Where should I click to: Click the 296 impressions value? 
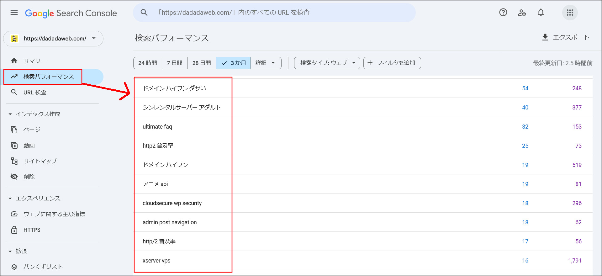[577, 203]
